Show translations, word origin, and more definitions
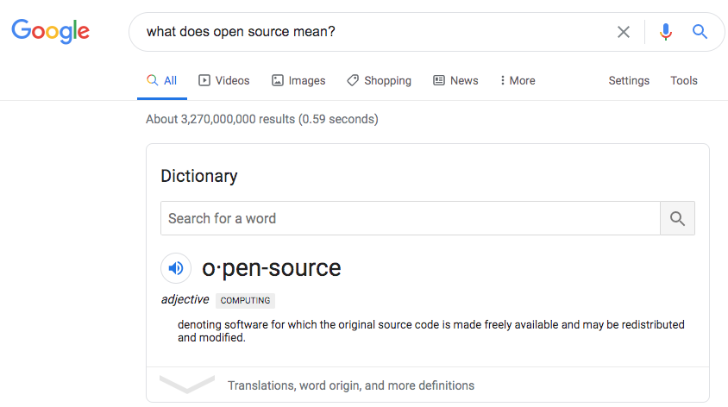This screenshot has height=407, width=728. 351,385
